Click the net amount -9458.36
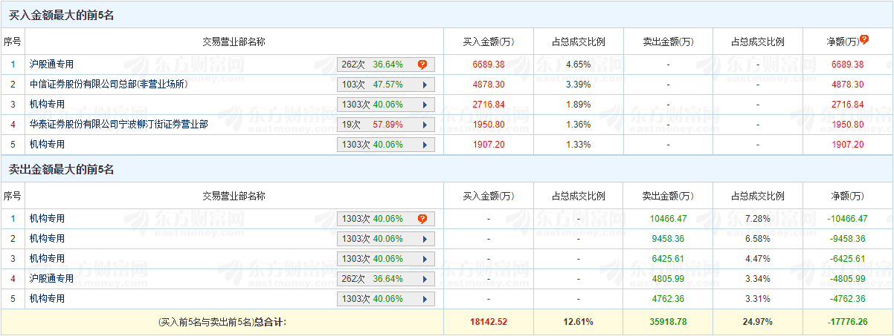The image size is (894, 336). click(848, 239)
